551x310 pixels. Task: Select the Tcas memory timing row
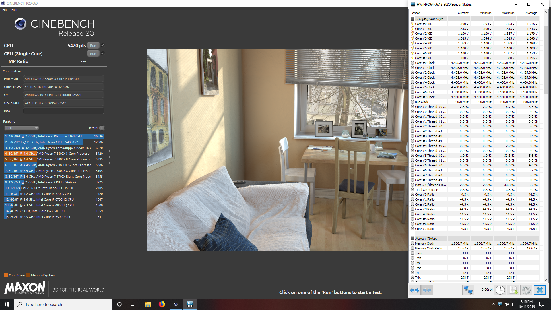[x=474, y=253]
